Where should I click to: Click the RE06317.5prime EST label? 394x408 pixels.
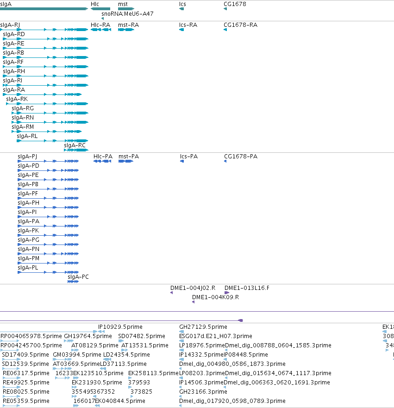click(26, 373)
